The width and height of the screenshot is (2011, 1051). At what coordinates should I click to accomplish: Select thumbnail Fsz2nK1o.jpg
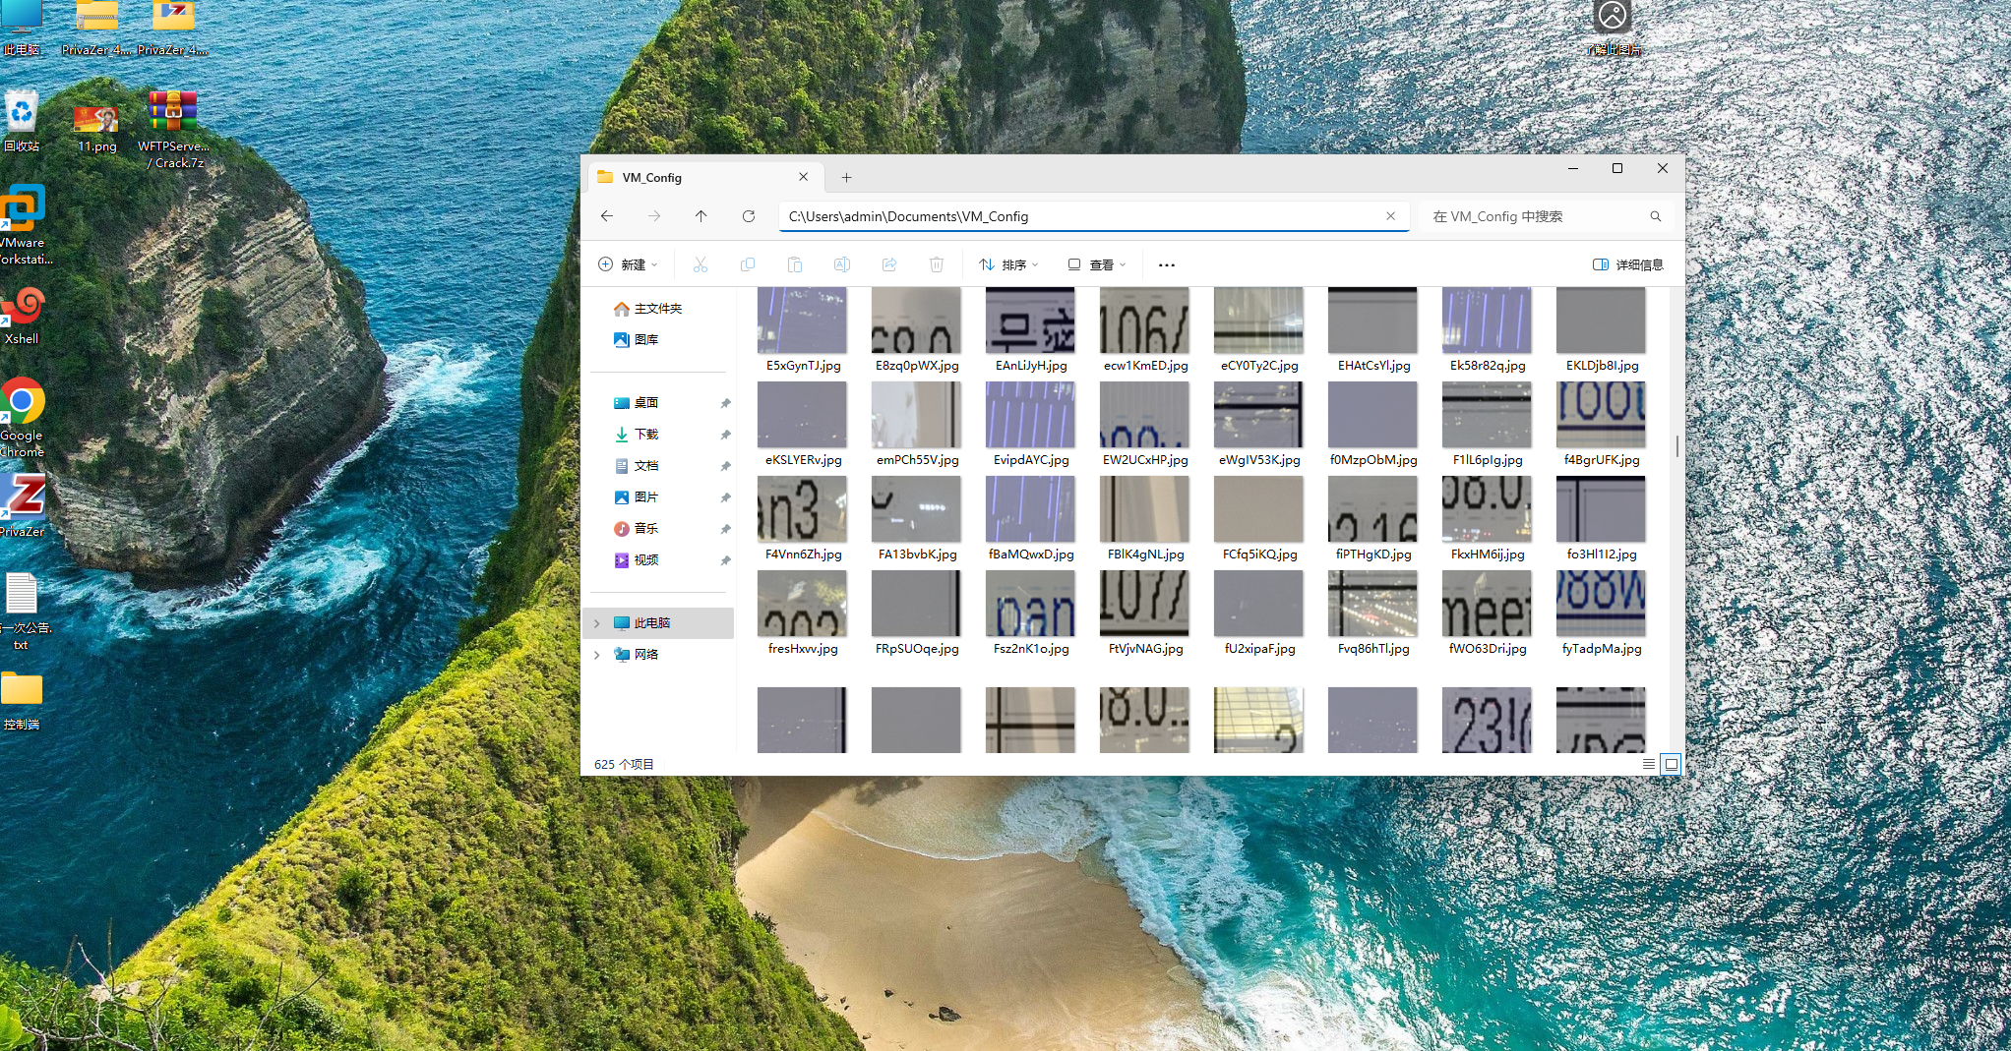[1030, 604]
